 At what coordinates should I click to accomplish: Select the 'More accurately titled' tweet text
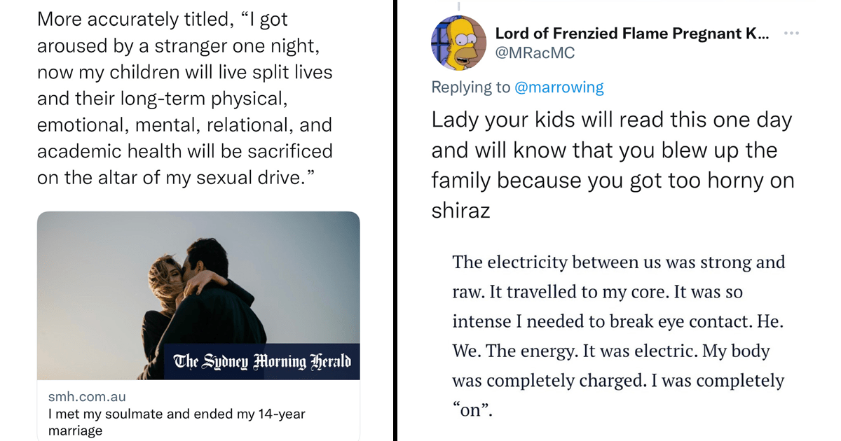point(185,99)
